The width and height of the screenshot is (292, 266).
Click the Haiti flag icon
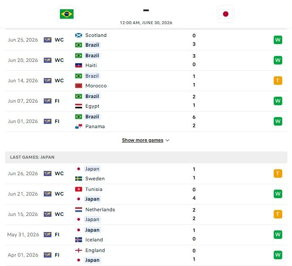click(78, 65)
